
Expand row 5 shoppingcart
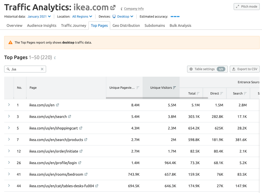click(x=9, y=128)
